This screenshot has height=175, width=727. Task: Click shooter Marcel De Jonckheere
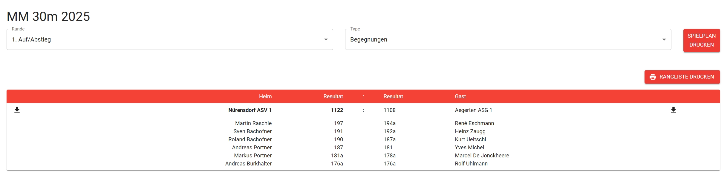tap(482, 156)
